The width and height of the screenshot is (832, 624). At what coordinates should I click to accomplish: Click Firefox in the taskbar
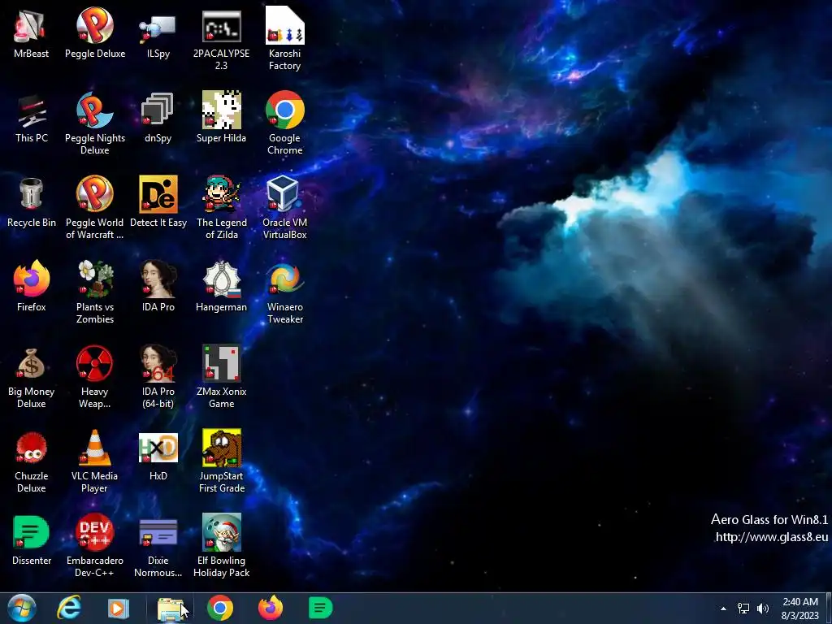pos(271,608)
